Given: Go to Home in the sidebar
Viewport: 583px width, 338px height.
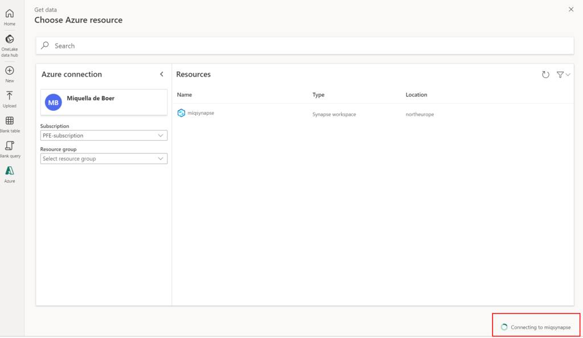Looking at the screenshot, I should click(10, 17).
